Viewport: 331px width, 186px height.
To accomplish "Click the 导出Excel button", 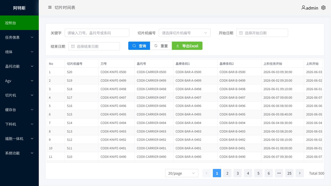I will click(187, 46).
